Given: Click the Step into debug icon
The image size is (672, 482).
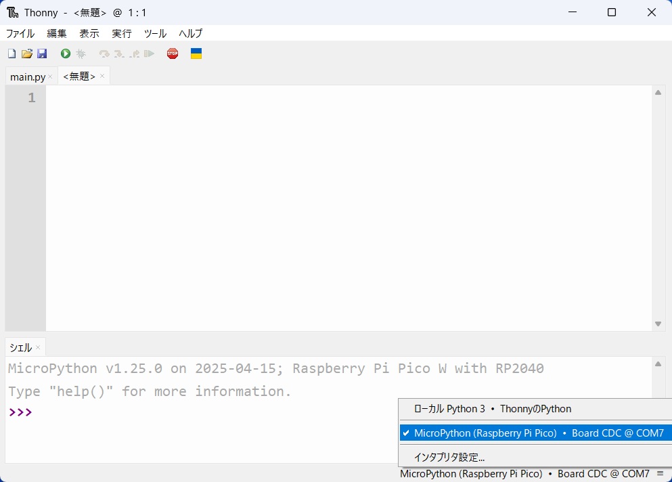Looking at the screenshot, I should click(x=119, y=53).
